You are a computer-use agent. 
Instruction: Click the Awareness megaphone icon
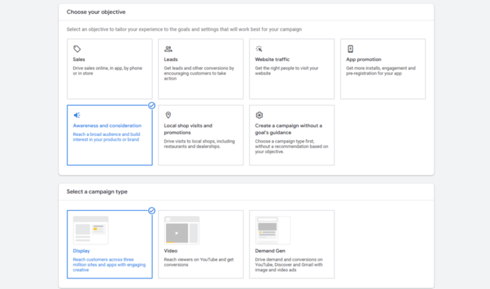pyautogui.click(x=77, y=115)
